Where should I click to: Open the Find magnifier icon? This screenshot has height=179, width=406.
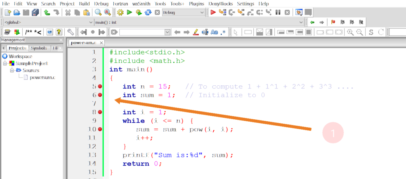click(98, 12)
